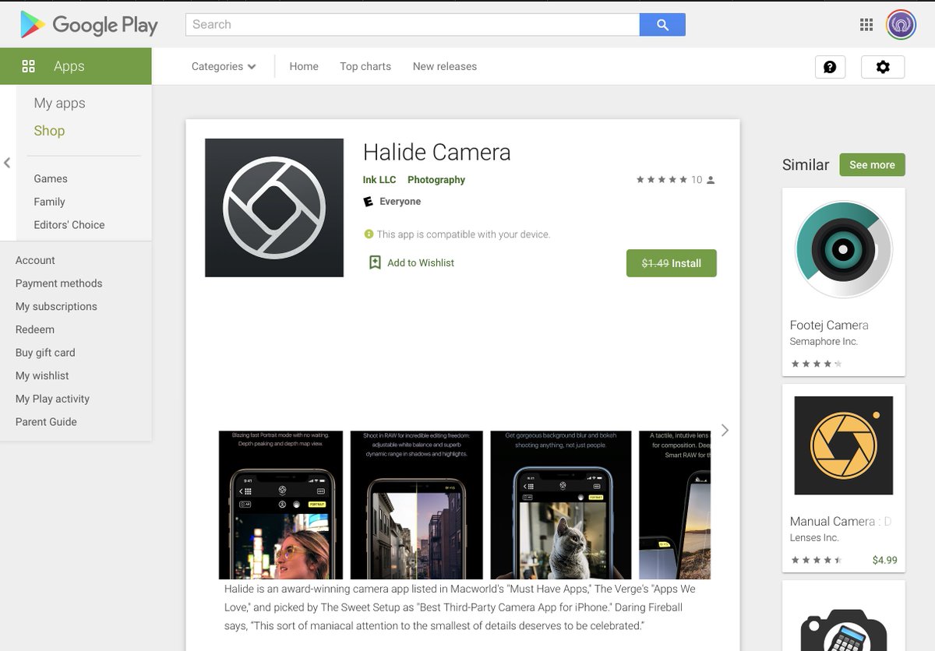Screen dimensions: 935x651
Task: Open Games category
Action: [x=51, y=178]
